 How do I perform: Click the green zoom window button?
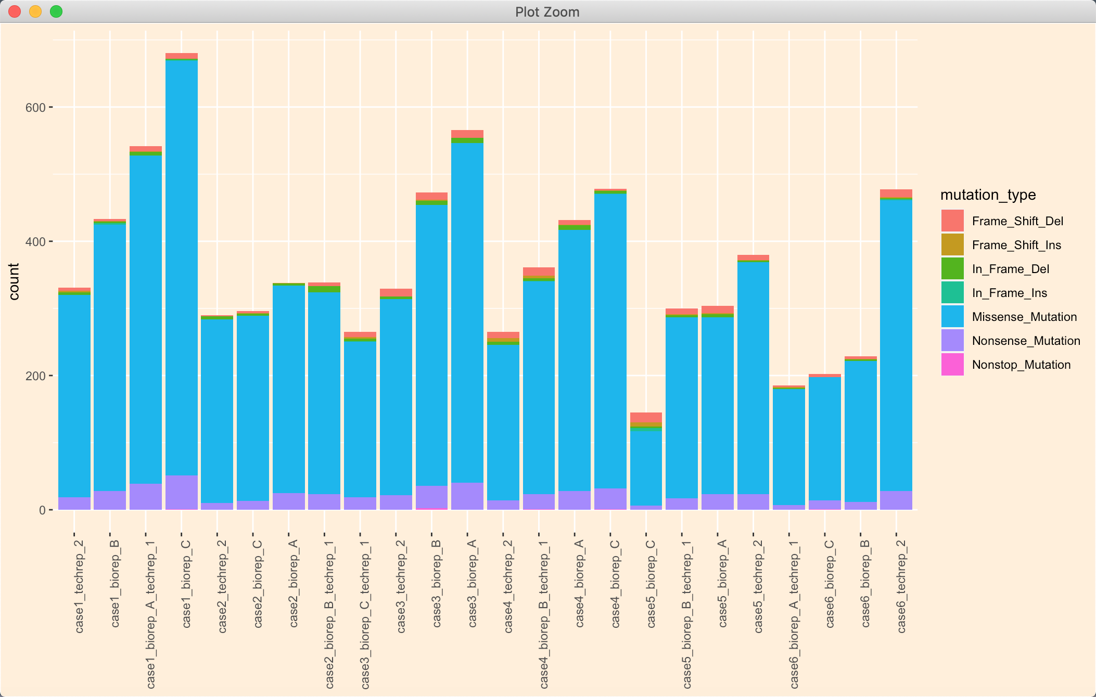(56, 11)
